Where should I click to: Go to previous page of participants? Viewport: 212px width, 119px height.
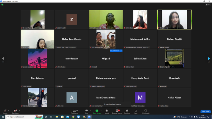click(3, 59)
